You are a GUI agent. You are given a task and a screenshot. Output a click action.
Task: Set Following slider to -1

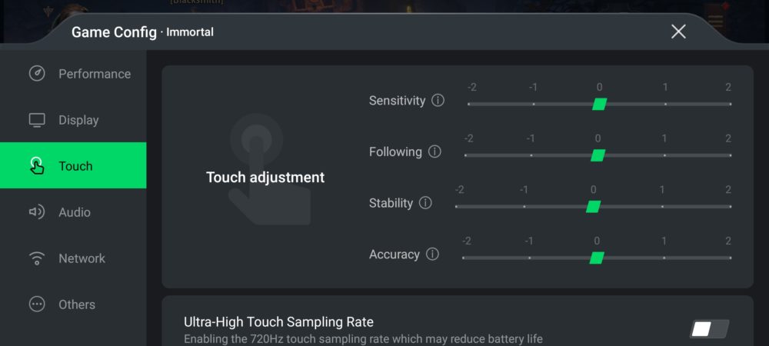tap(531, 155)
